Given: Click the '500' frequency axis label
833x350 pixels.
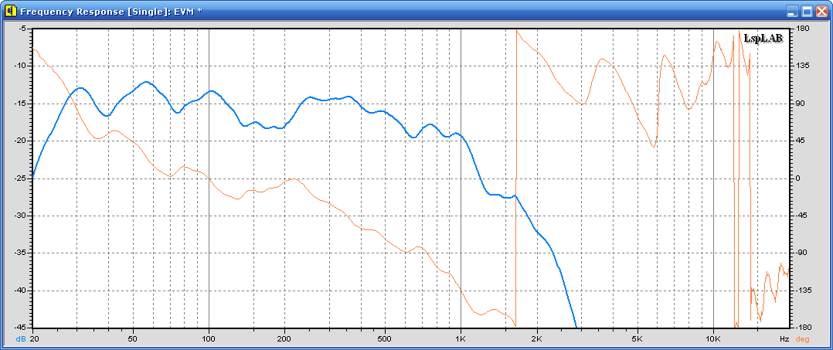Looking at the screenshot, I should point(385,338).
